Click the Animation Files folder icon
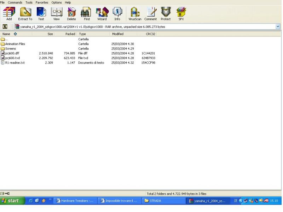 coord(2,44)
